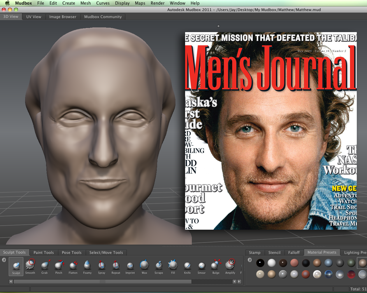Open the Curves menu
The image size is (367, 293).
(x=103, y=3)
